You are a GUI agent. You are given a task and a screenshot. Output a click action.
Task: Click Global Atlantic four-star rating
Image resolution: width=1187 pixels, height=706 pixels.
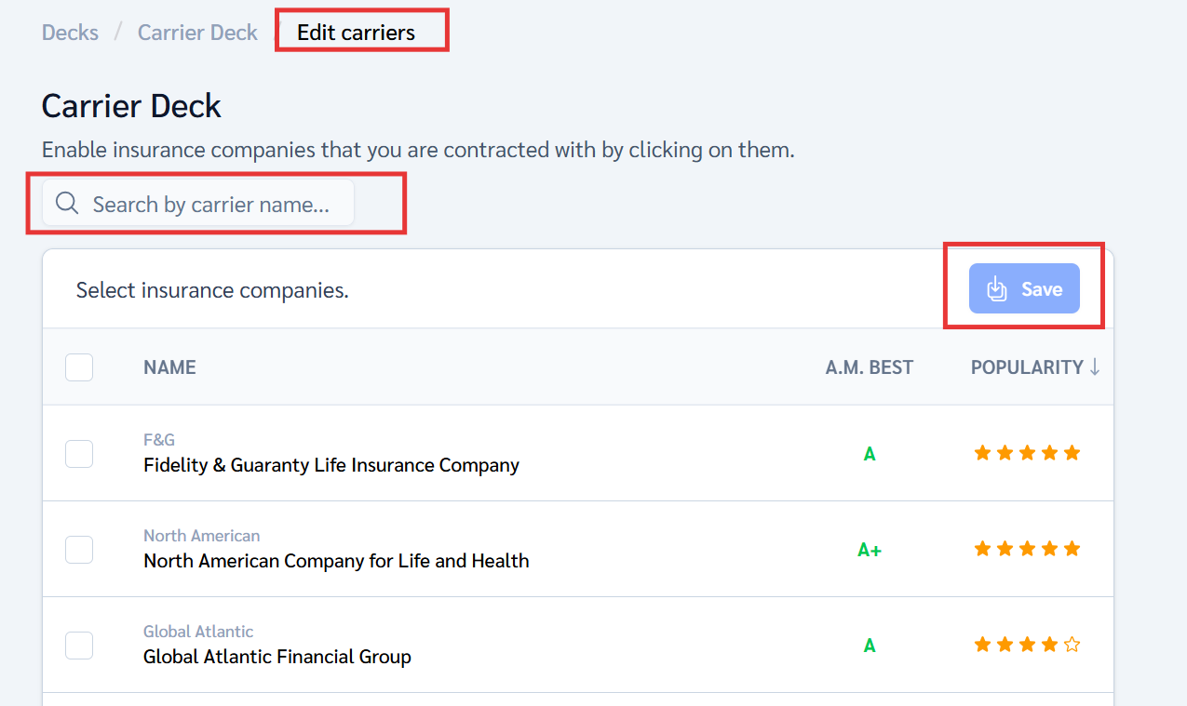point(1016,645)
